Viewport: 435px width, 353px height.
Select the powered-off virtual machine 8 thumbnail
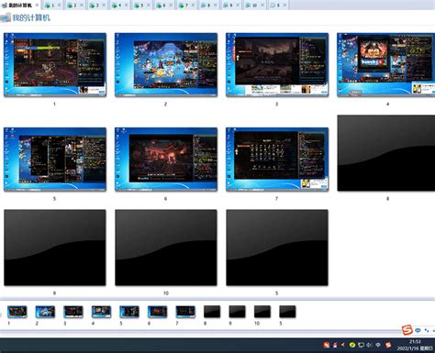tap(386, 153)
